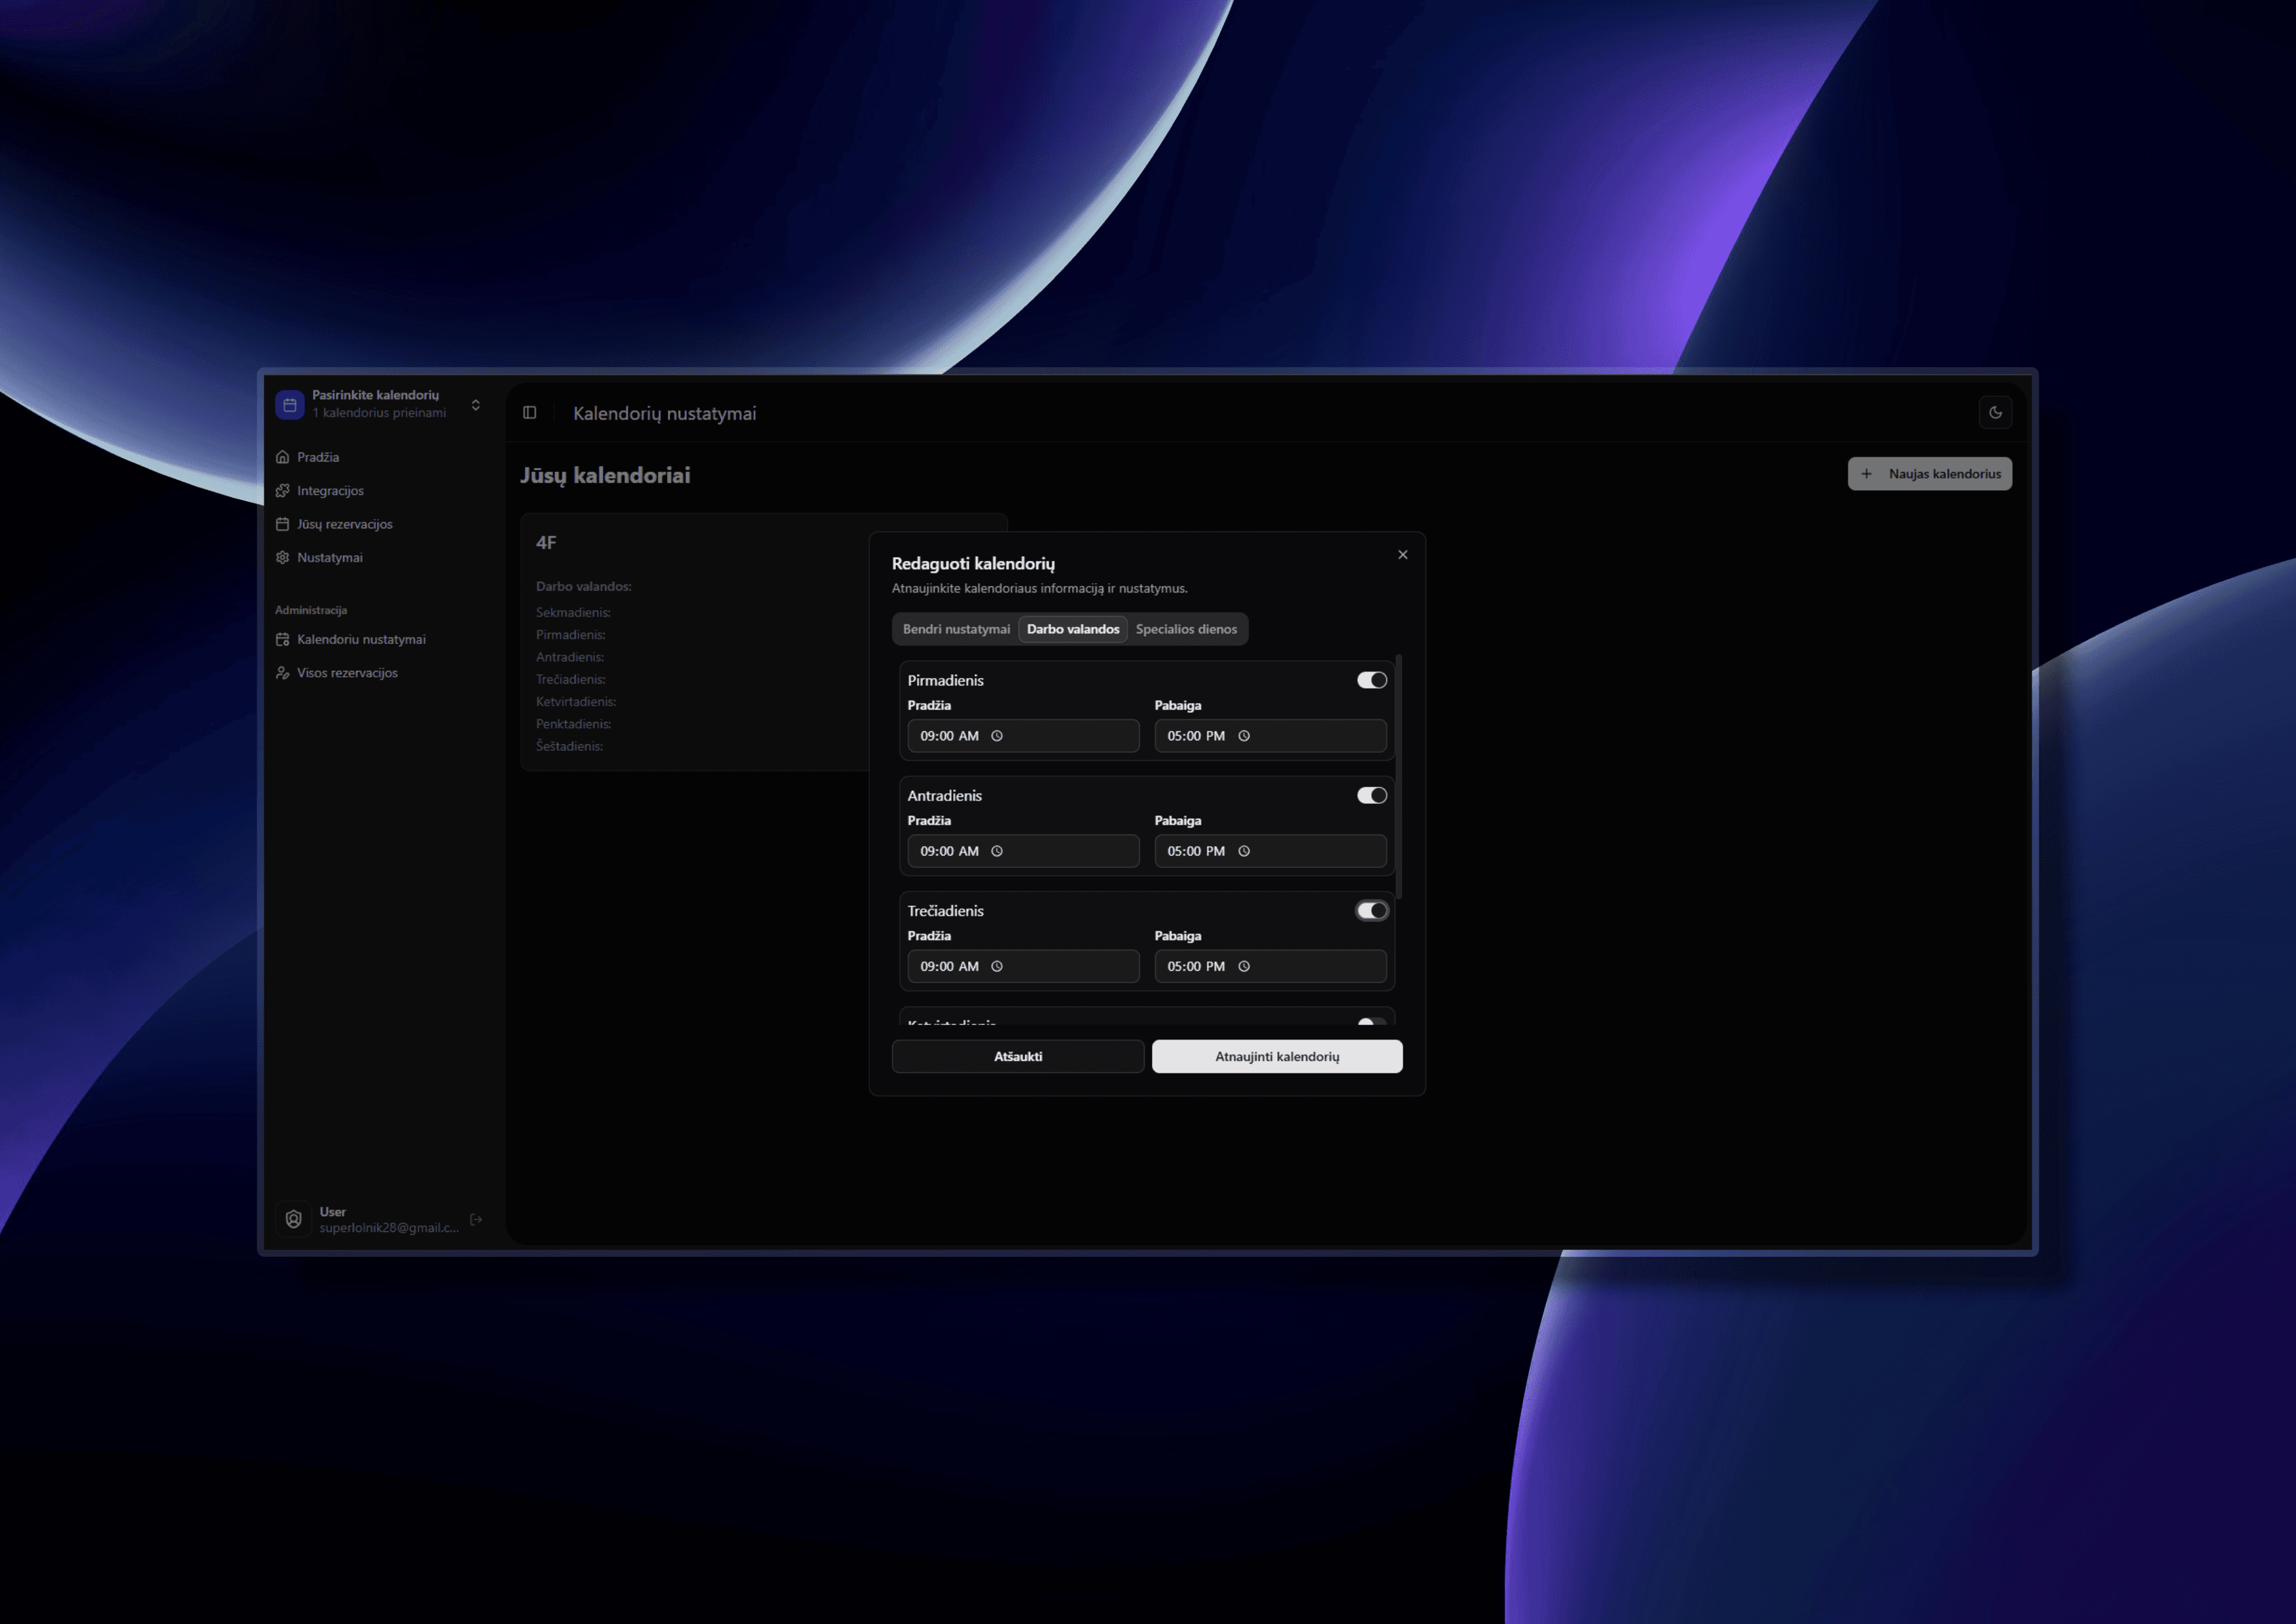Click Atnaujinti kalendorių button
The height and width of the screenshot is (1624, 2296).
1277,1057
